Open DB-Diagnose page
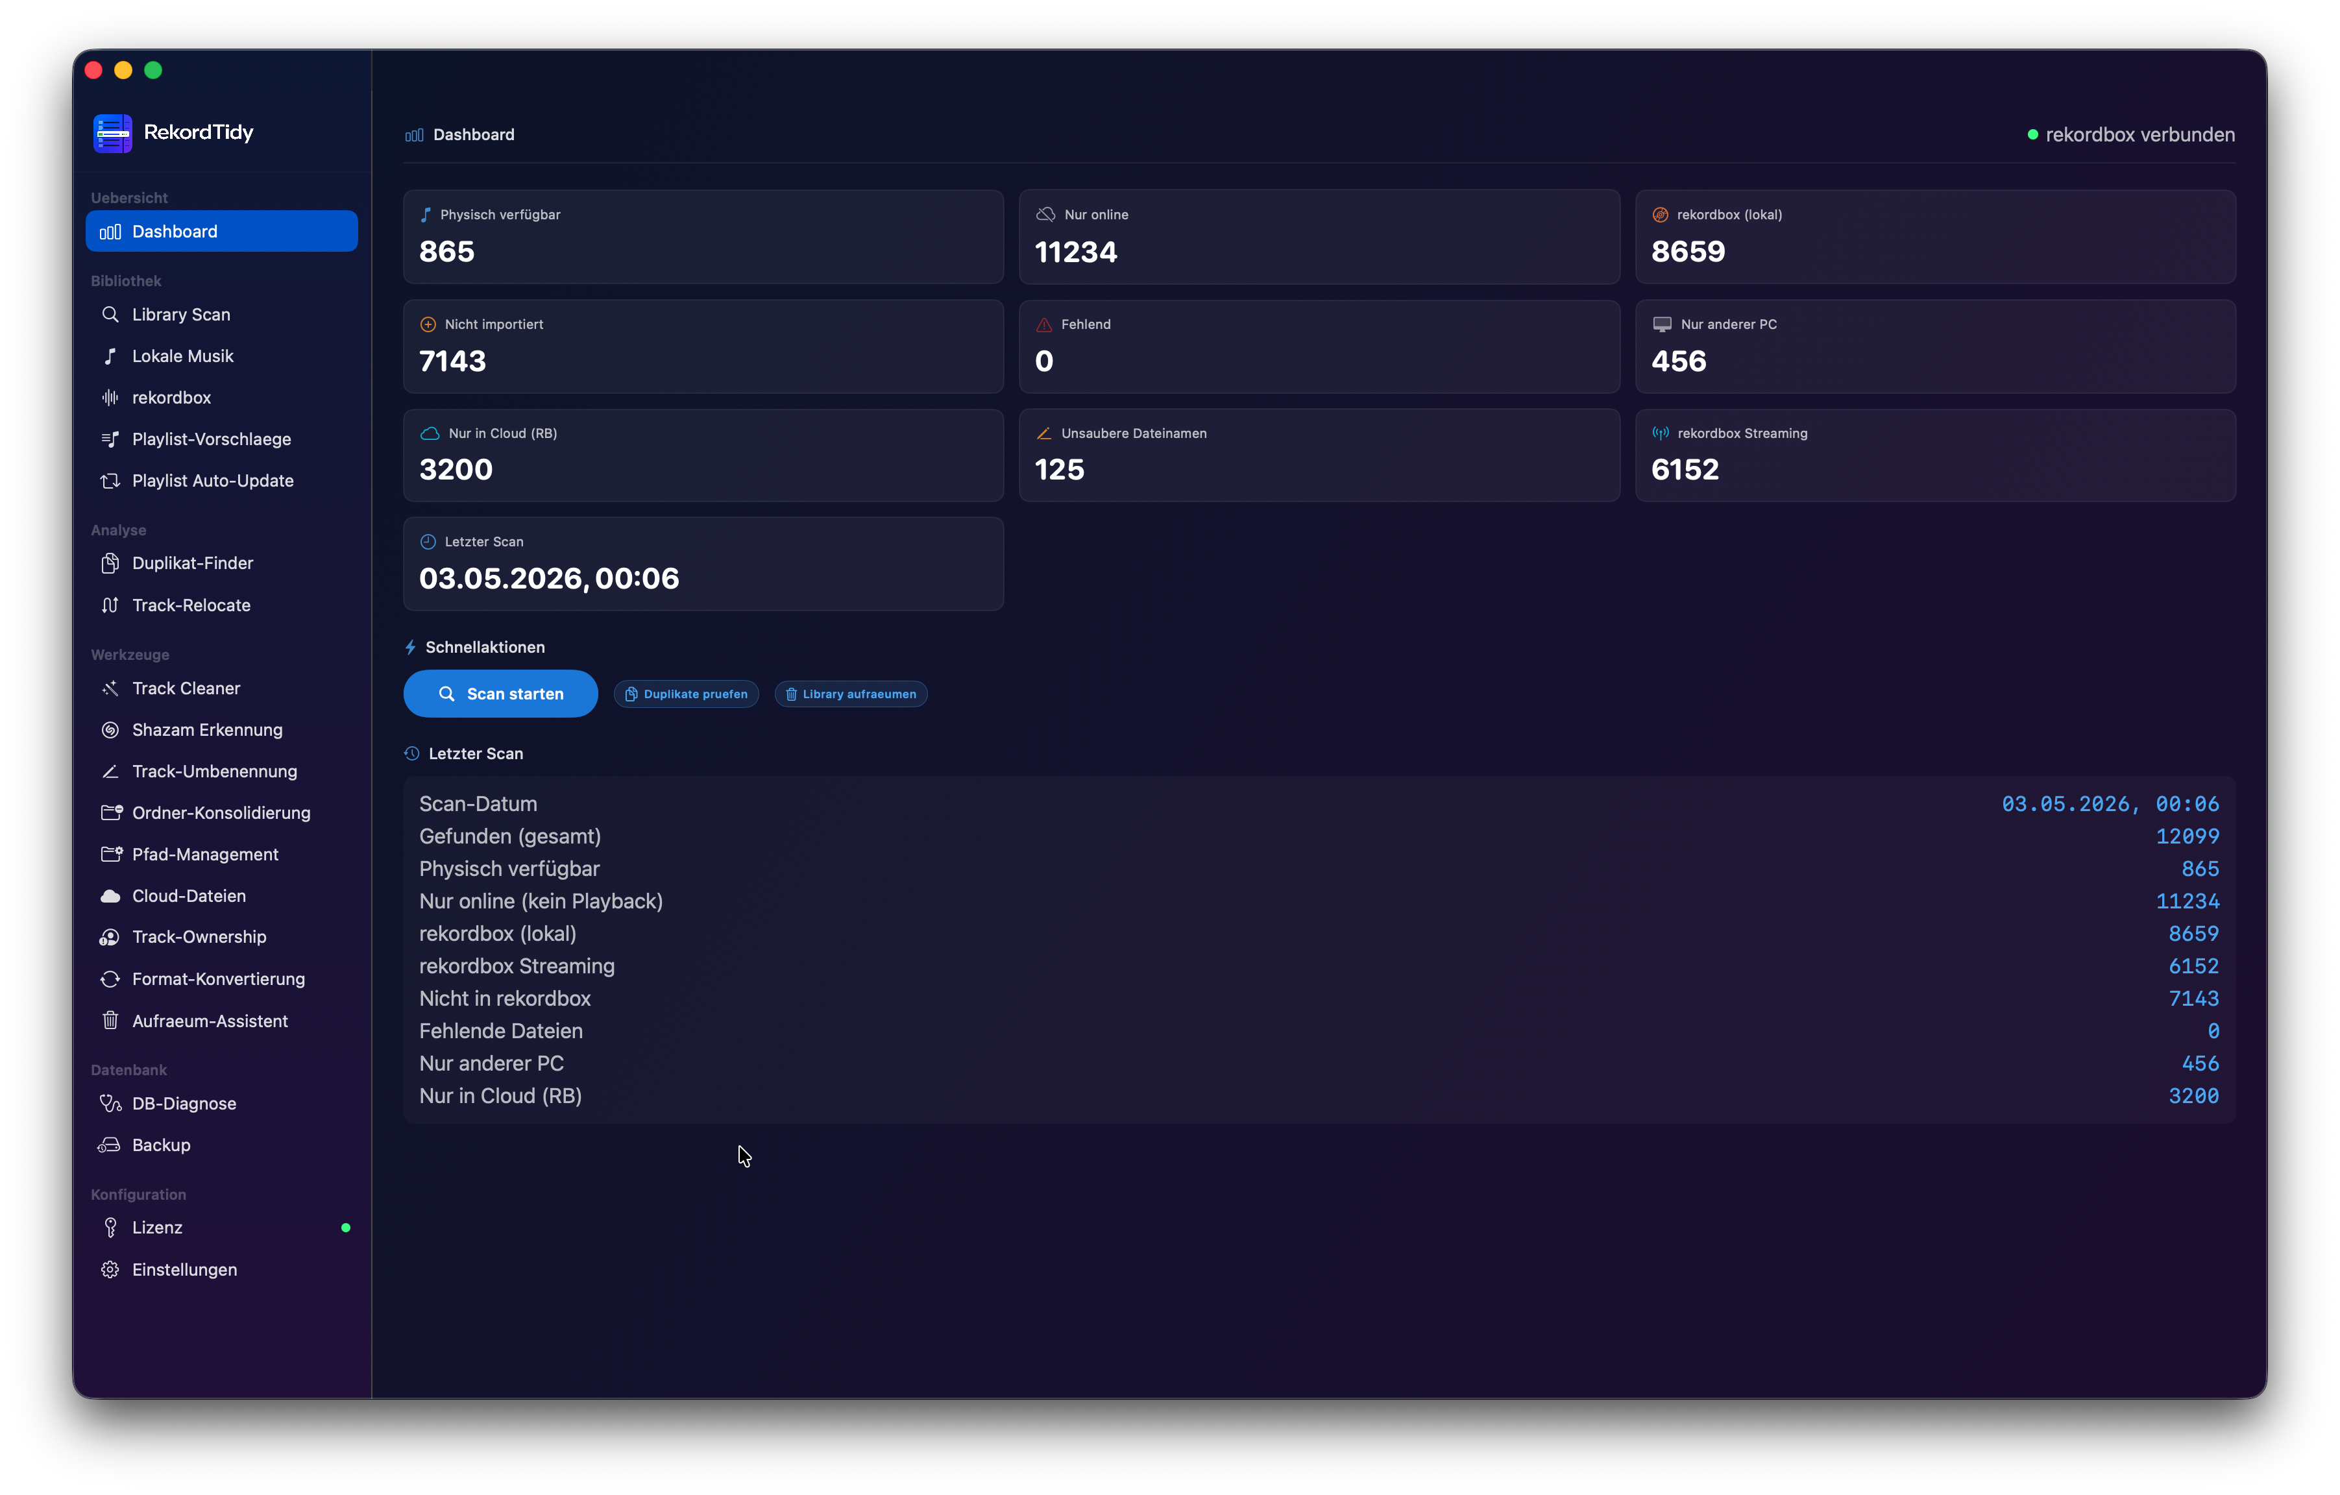The height and width of the screenshot is (1495, 2340). click(x=221, y=1104)
